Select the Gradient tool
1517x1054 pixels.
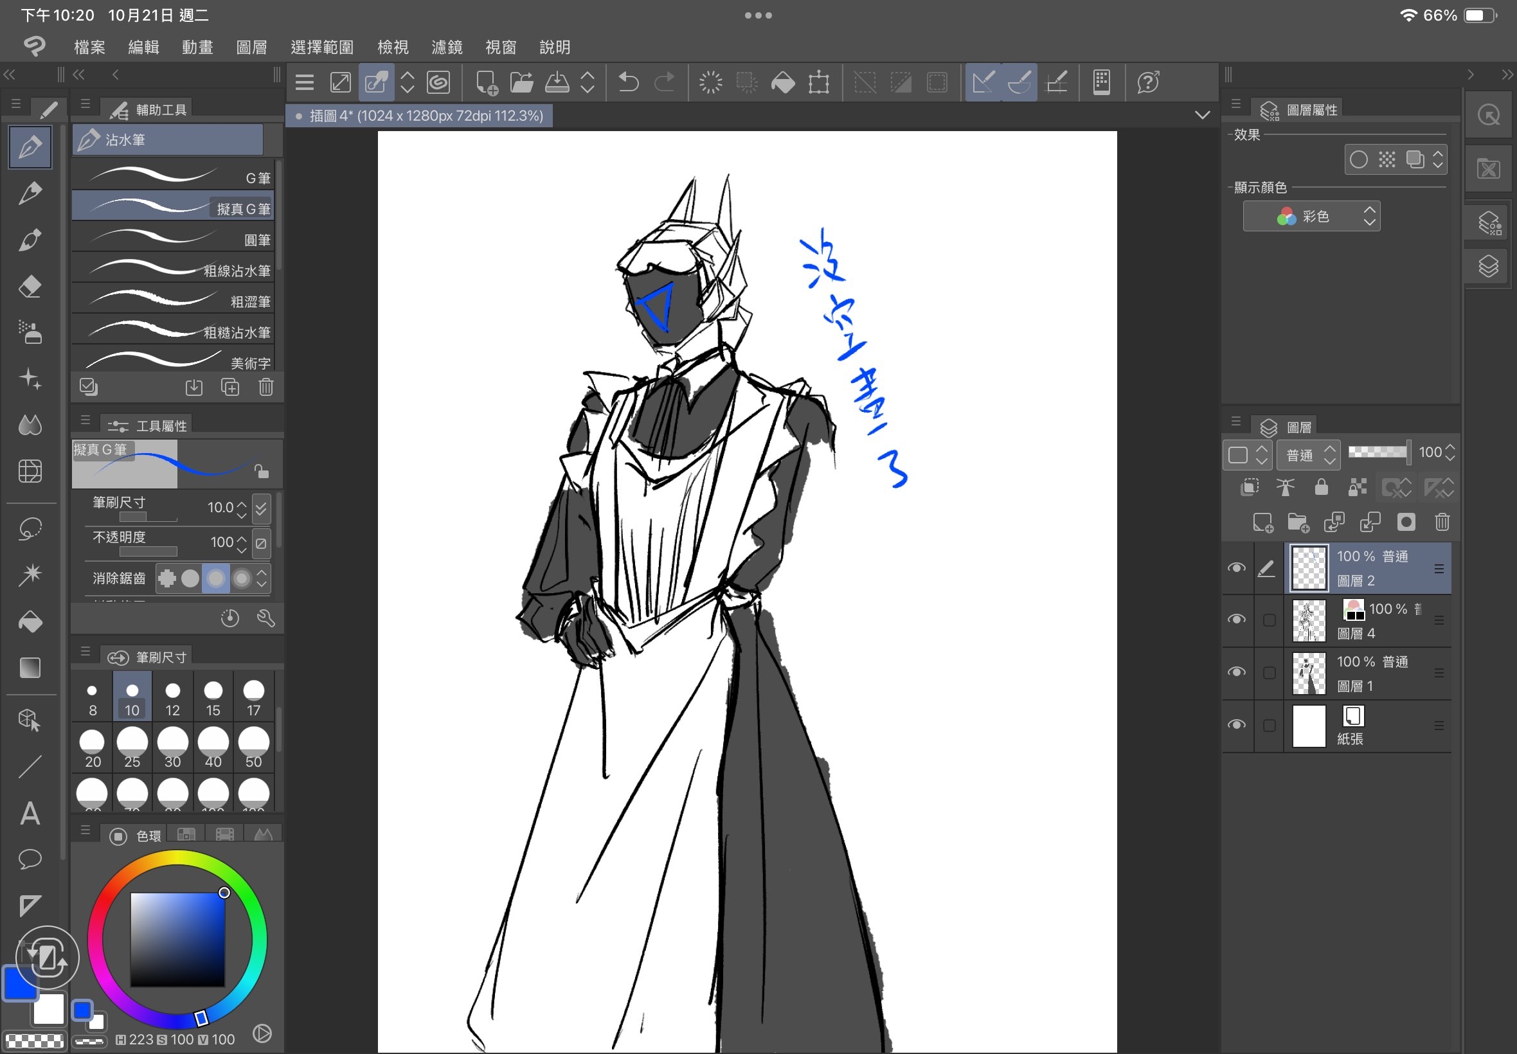pos(30,668)
